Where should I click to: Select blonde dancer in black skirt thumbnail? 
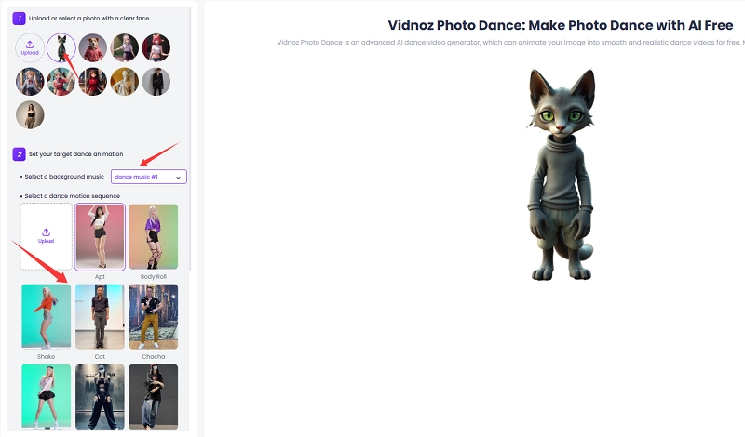(46, 397)
